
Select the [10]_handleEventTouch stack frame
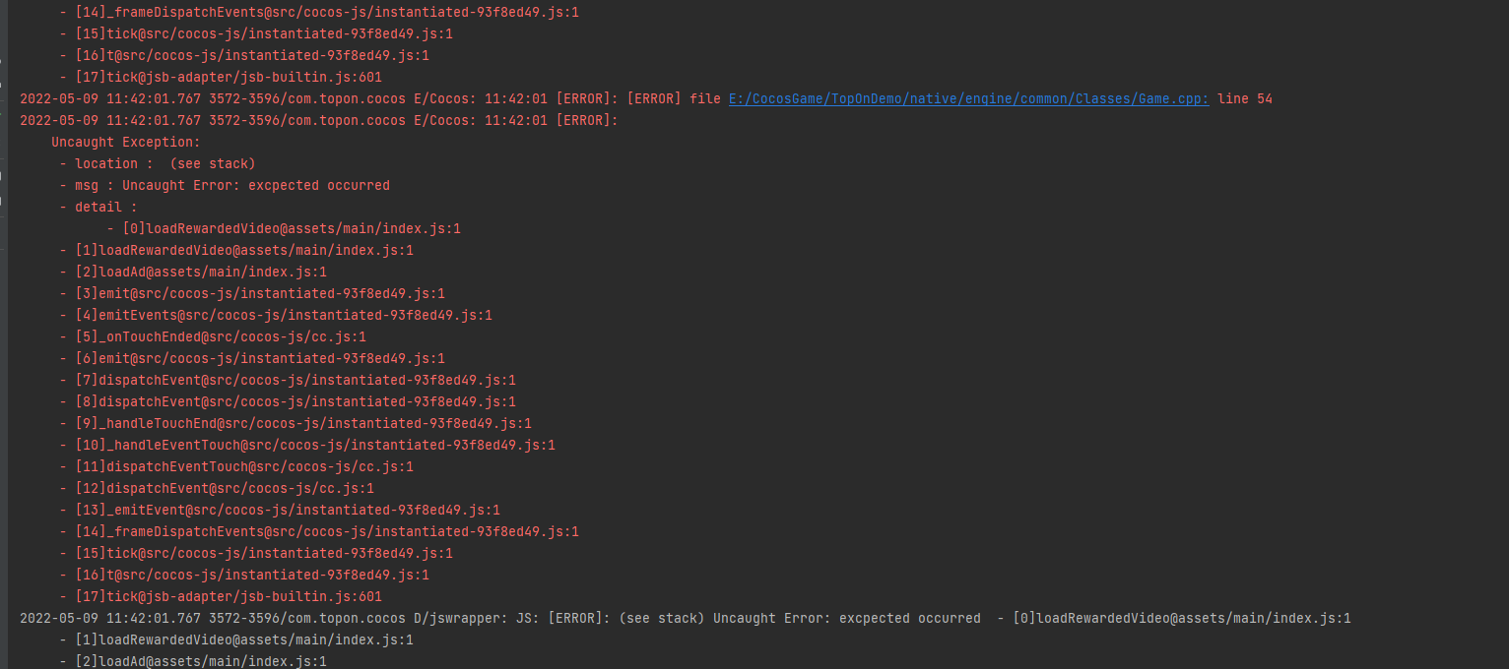(307, 445)
